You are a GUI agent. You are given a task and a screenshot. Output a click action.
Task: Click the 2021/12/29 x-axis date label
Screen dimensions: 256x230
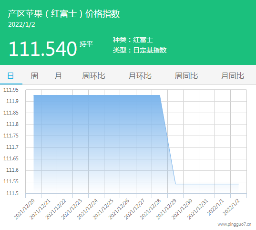pyautogui.click(x=166, y=209)
